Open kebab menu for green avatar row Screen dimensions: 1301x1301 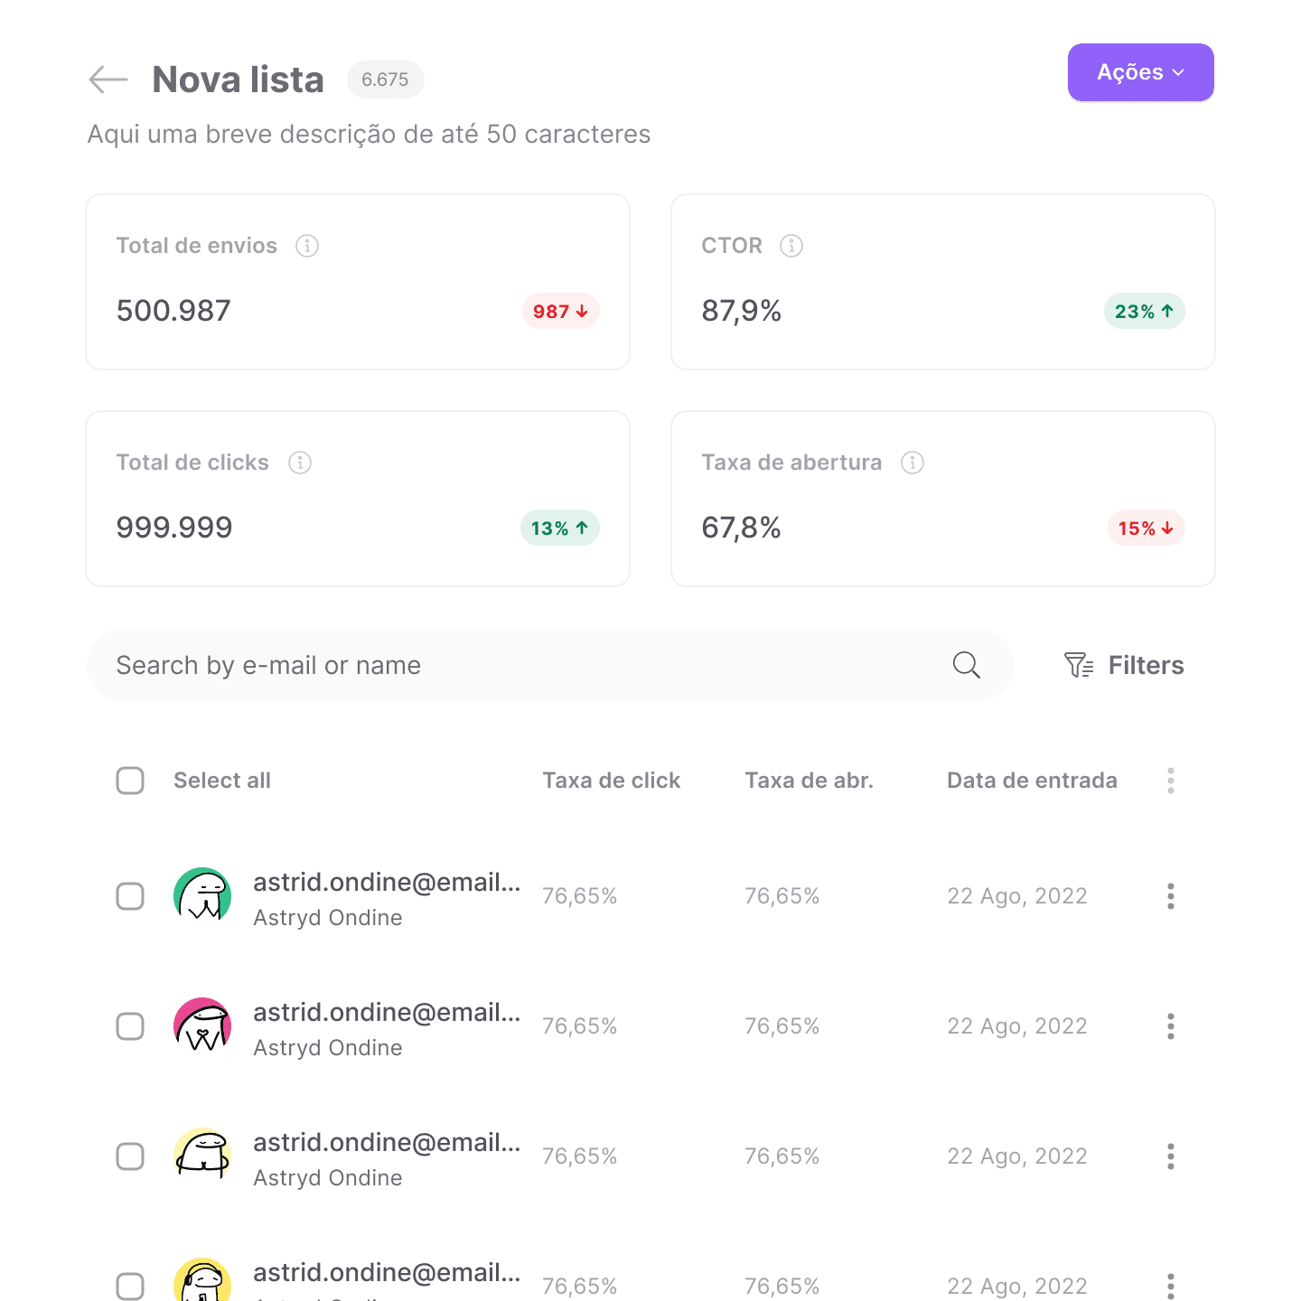click(x=1171, y=896)
